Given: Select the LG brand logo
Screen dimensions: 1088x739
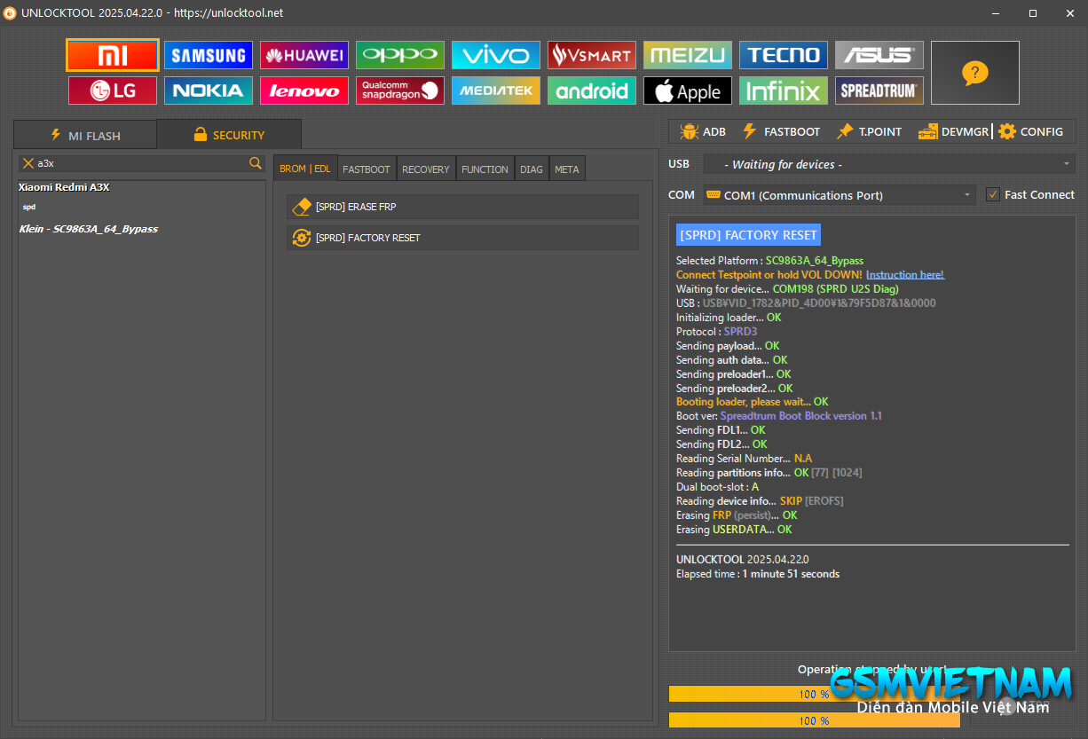Looking at the screenshot, I should click(x=113, y=90).
